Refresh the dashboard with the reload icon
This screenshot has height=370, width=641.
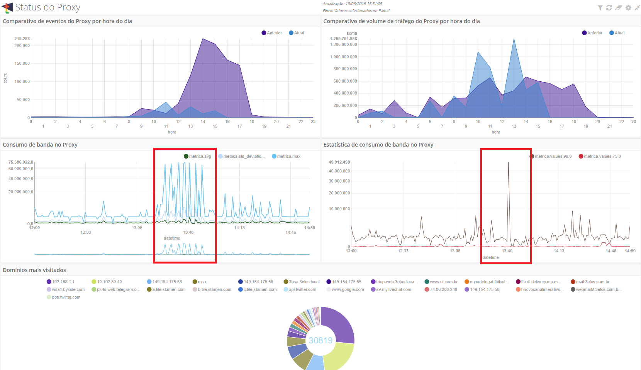[x=609, y=8]
